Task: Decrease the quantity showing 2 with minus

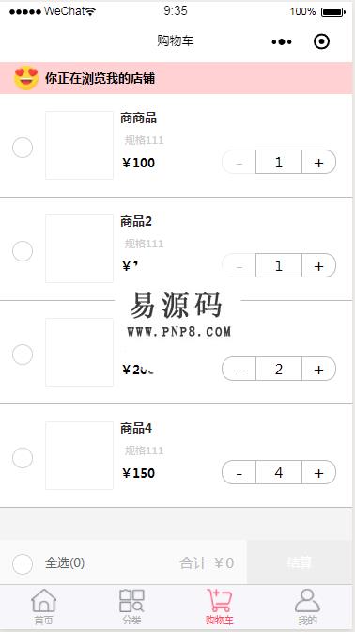Action: [x=239, y=369]
